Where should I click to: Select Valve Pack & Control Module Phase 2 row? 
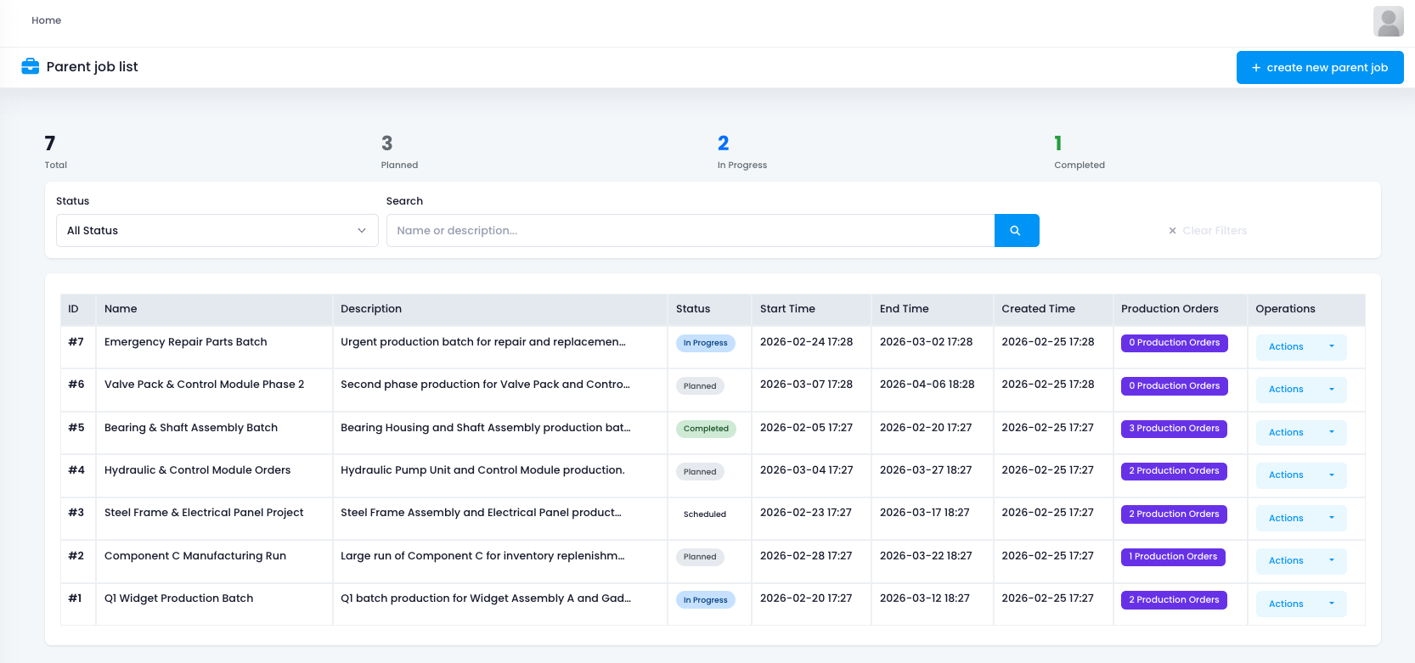point(204,385)
